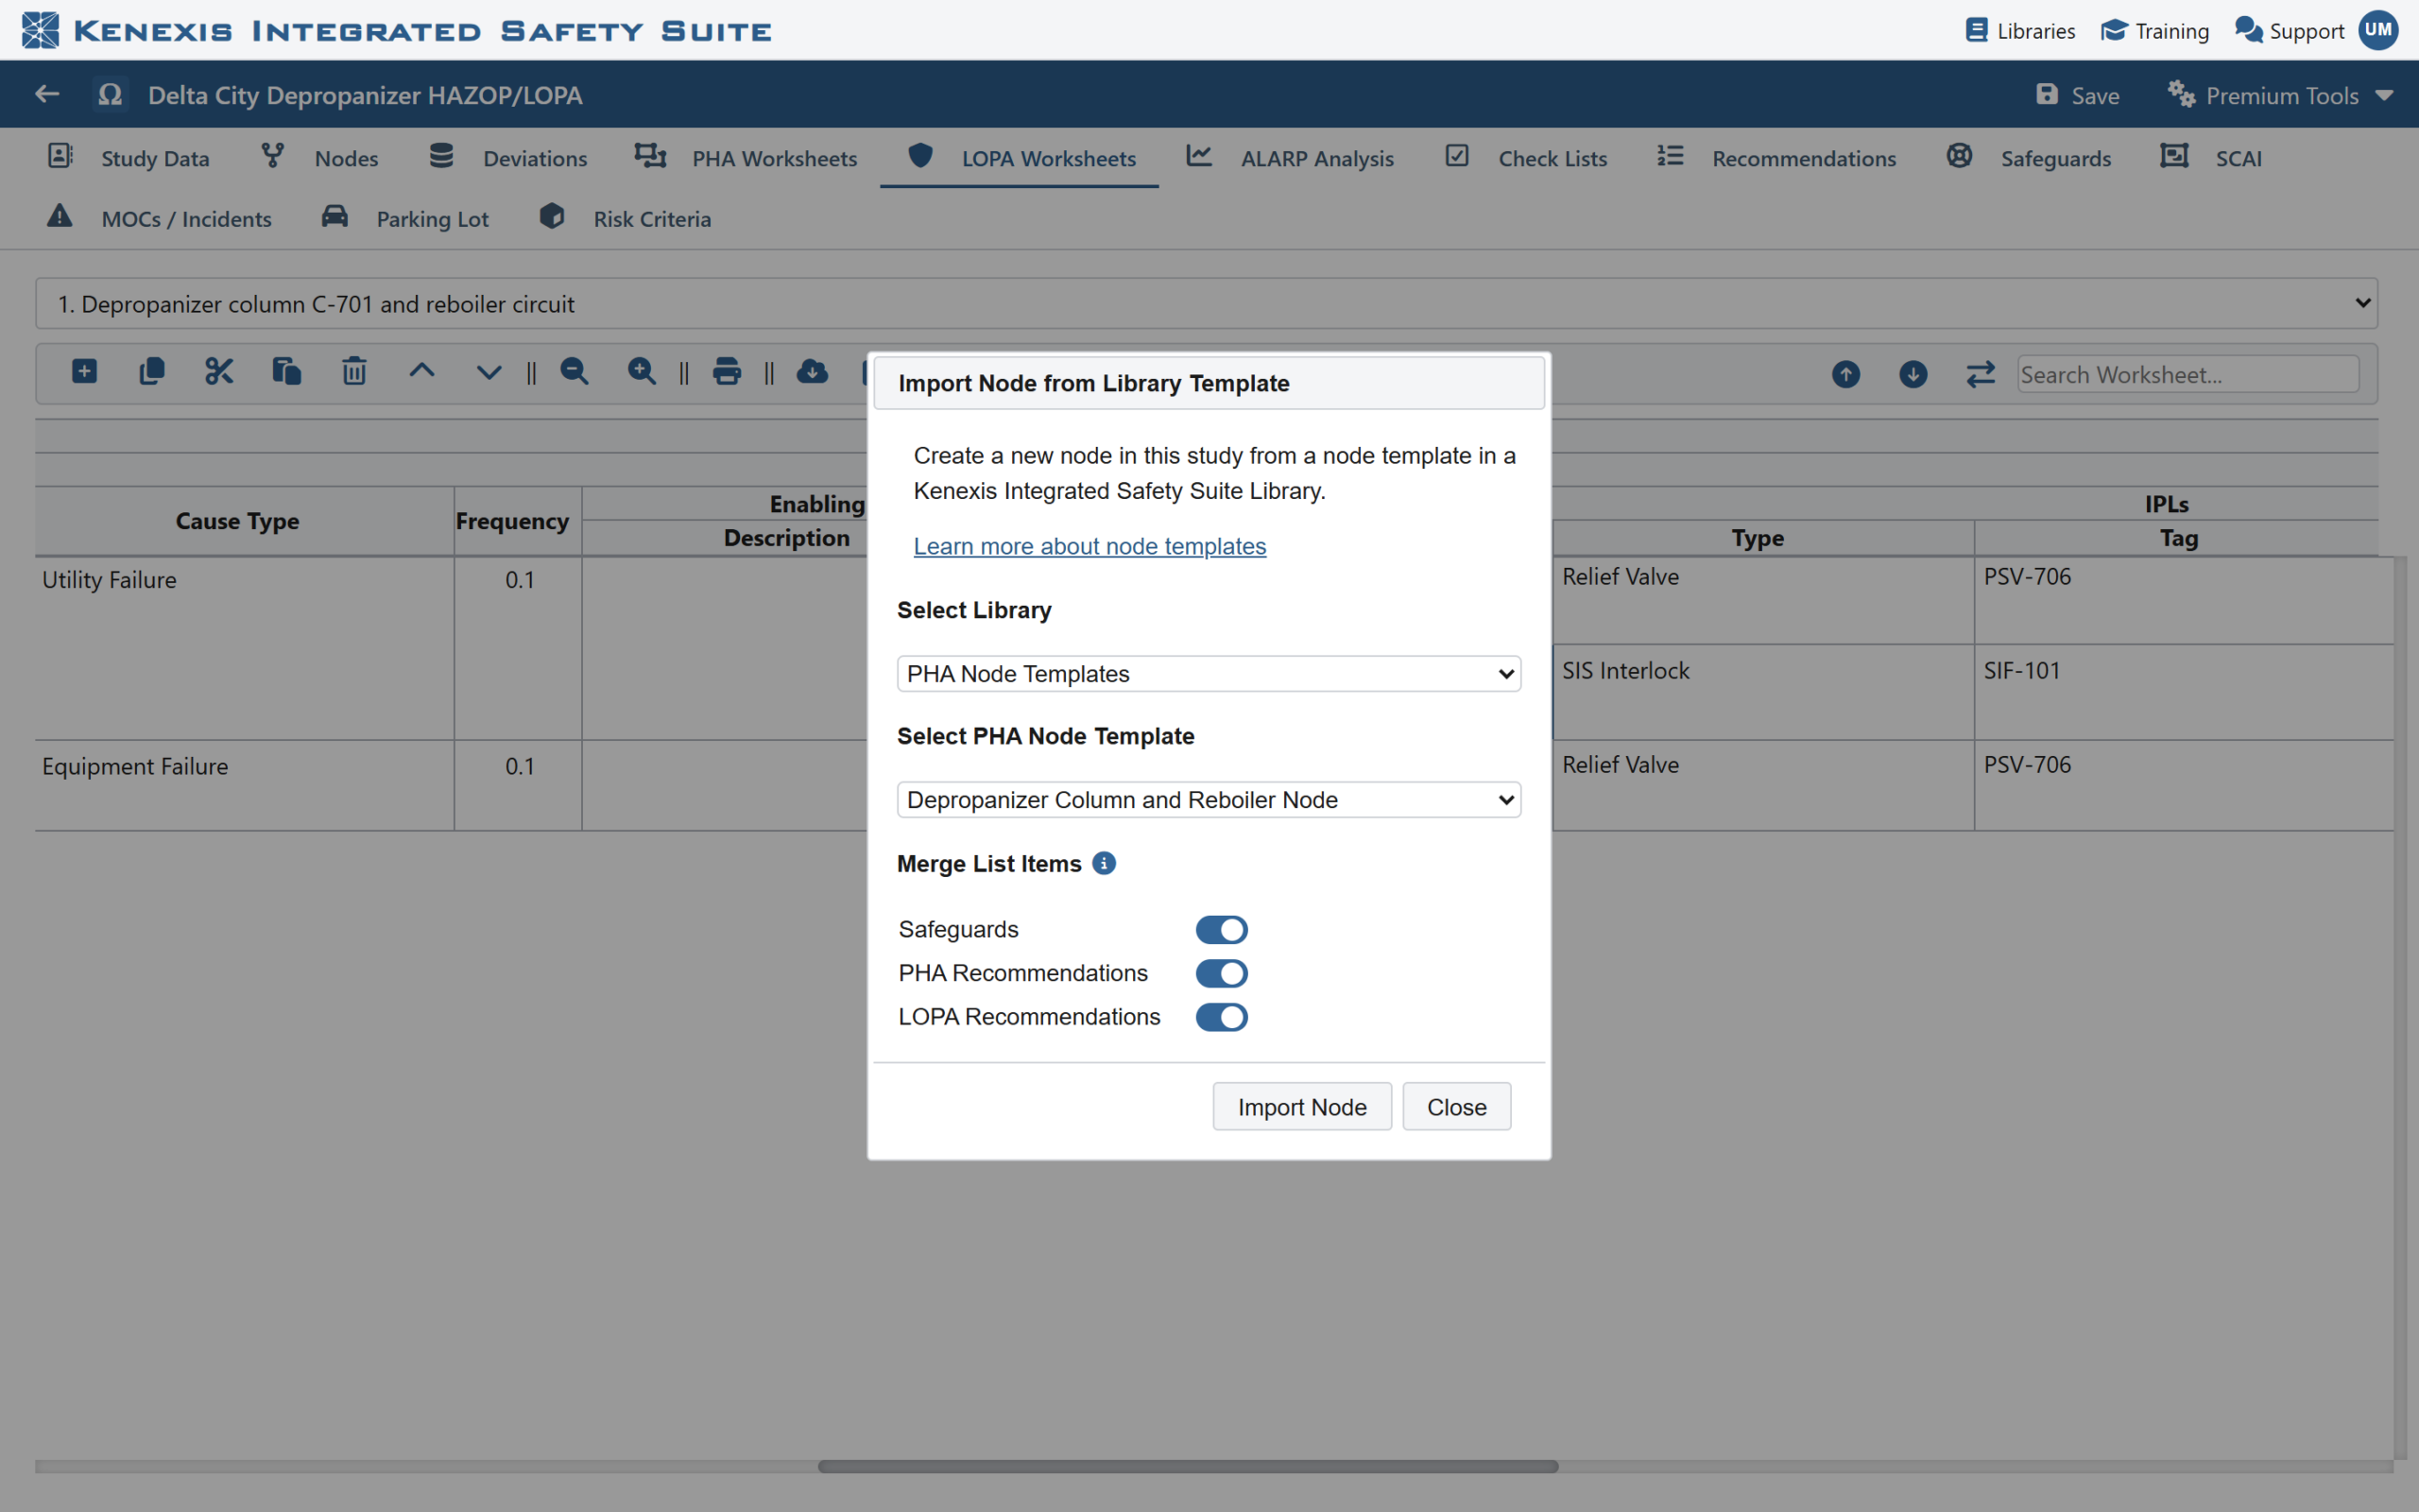Switch to the Nodes tab
The width and height of the screenshot is (2419, 1512).
pos(320,158)
